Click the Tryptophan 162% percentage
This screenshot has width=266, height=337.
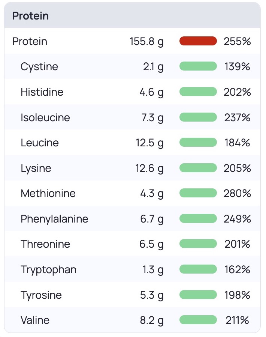point(237,269)
